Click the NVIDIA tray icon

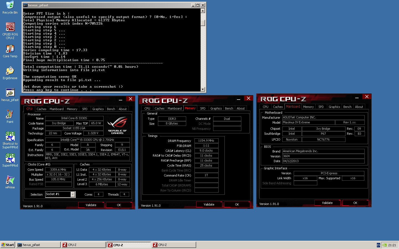tap(385, 245)
